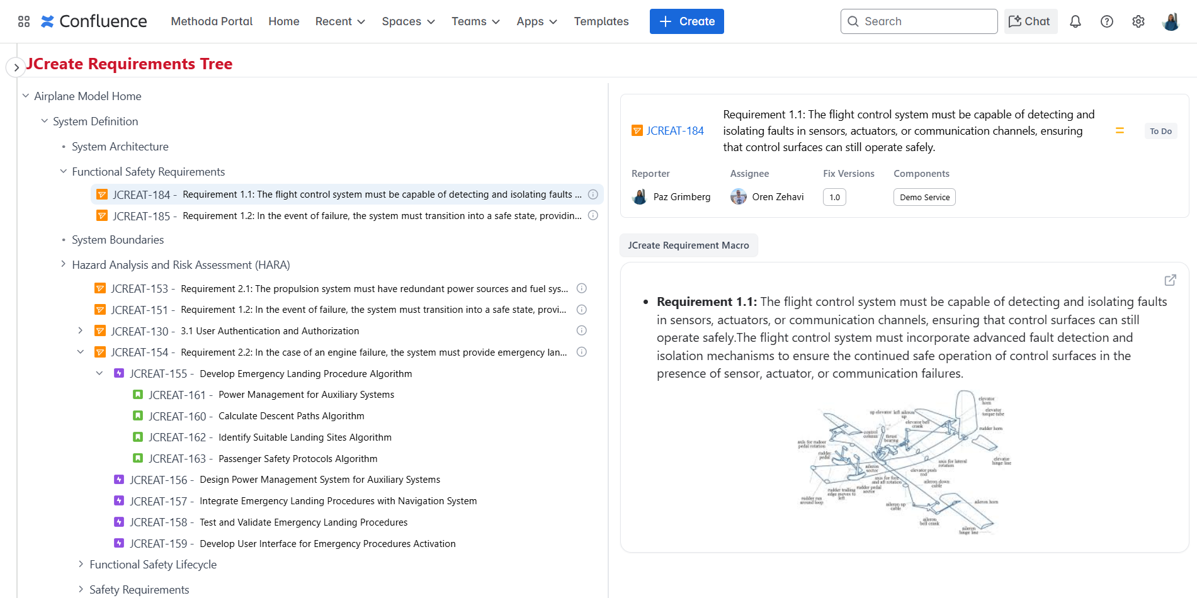Go to Methoda Portal

pos(212,21)
